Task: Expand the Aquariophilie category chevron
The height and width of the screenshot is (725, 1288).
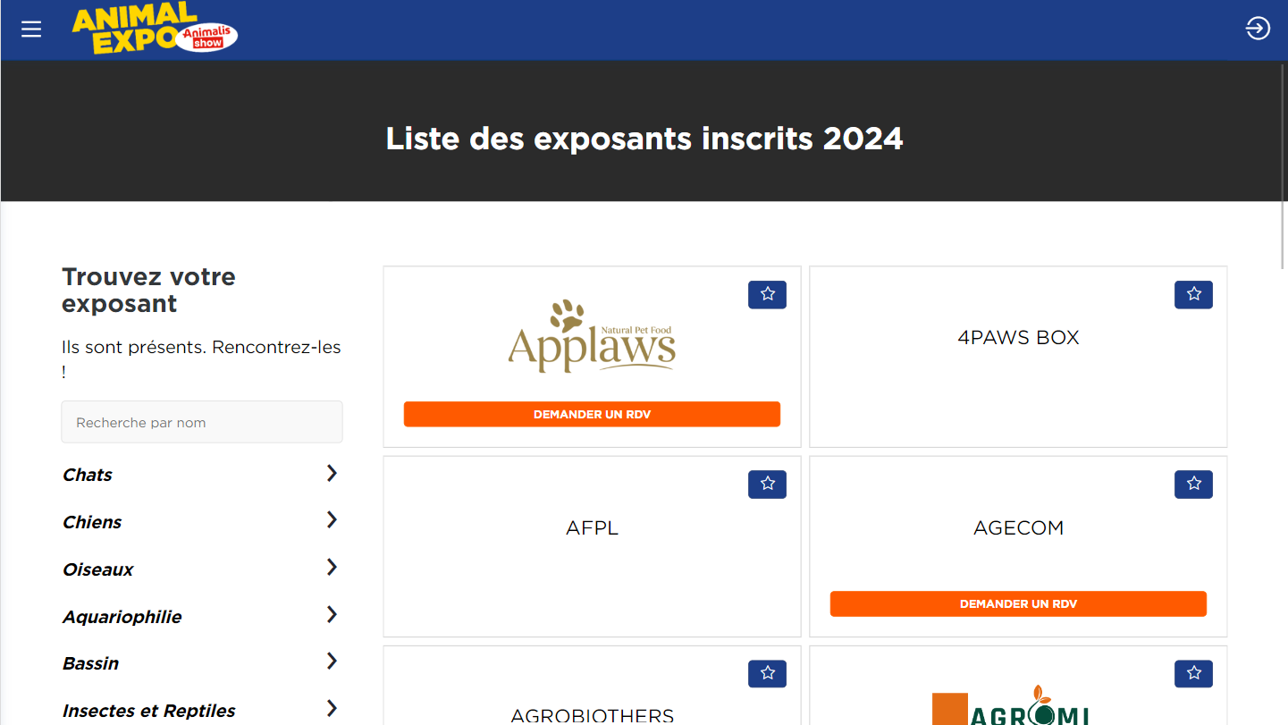Action: [x=332, y=614]
